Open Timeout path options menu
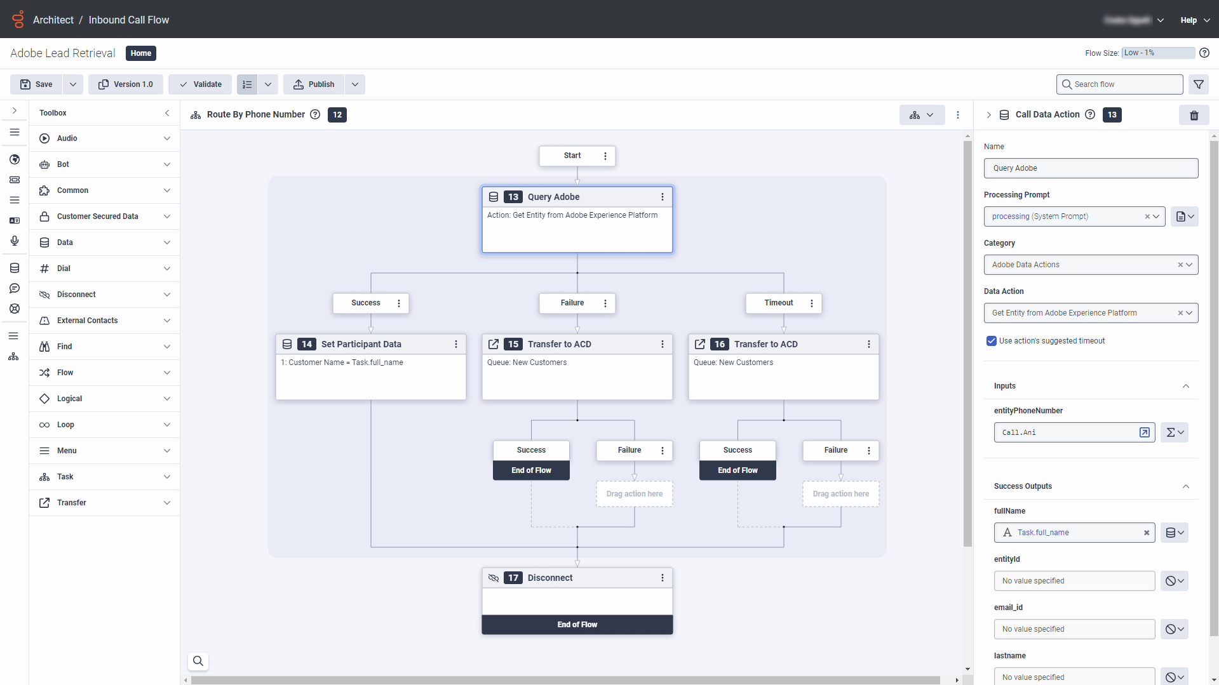This screenshot has height=685, width=1219. (x=812, y=303)
